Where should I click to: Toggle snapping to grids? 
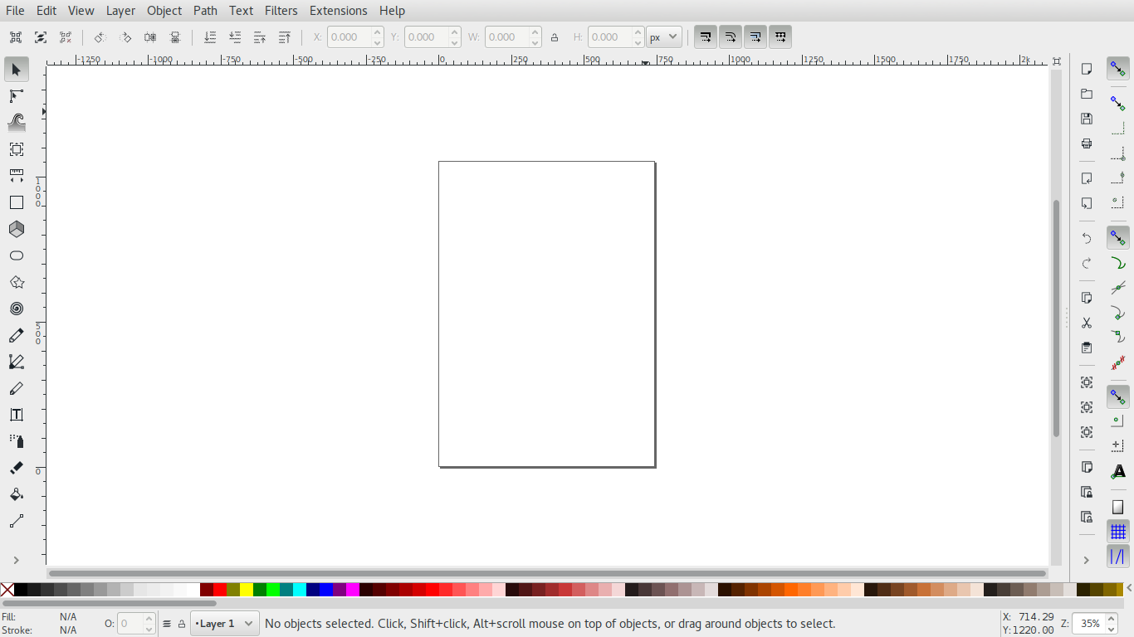(1118, 532)
